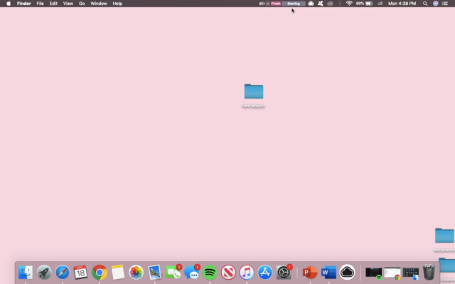Open Spotlight search magnifier in menu bar
This screenshot has width=455, height=284.
point(425,4)
